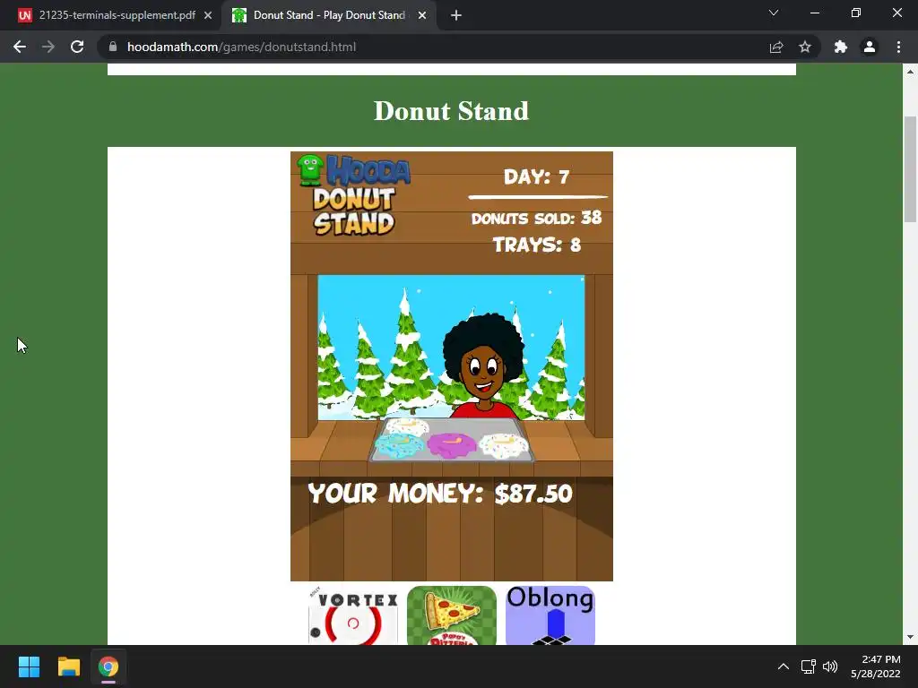Click the browser forward arrow
918x688 pixels.
tap(48, 47)
